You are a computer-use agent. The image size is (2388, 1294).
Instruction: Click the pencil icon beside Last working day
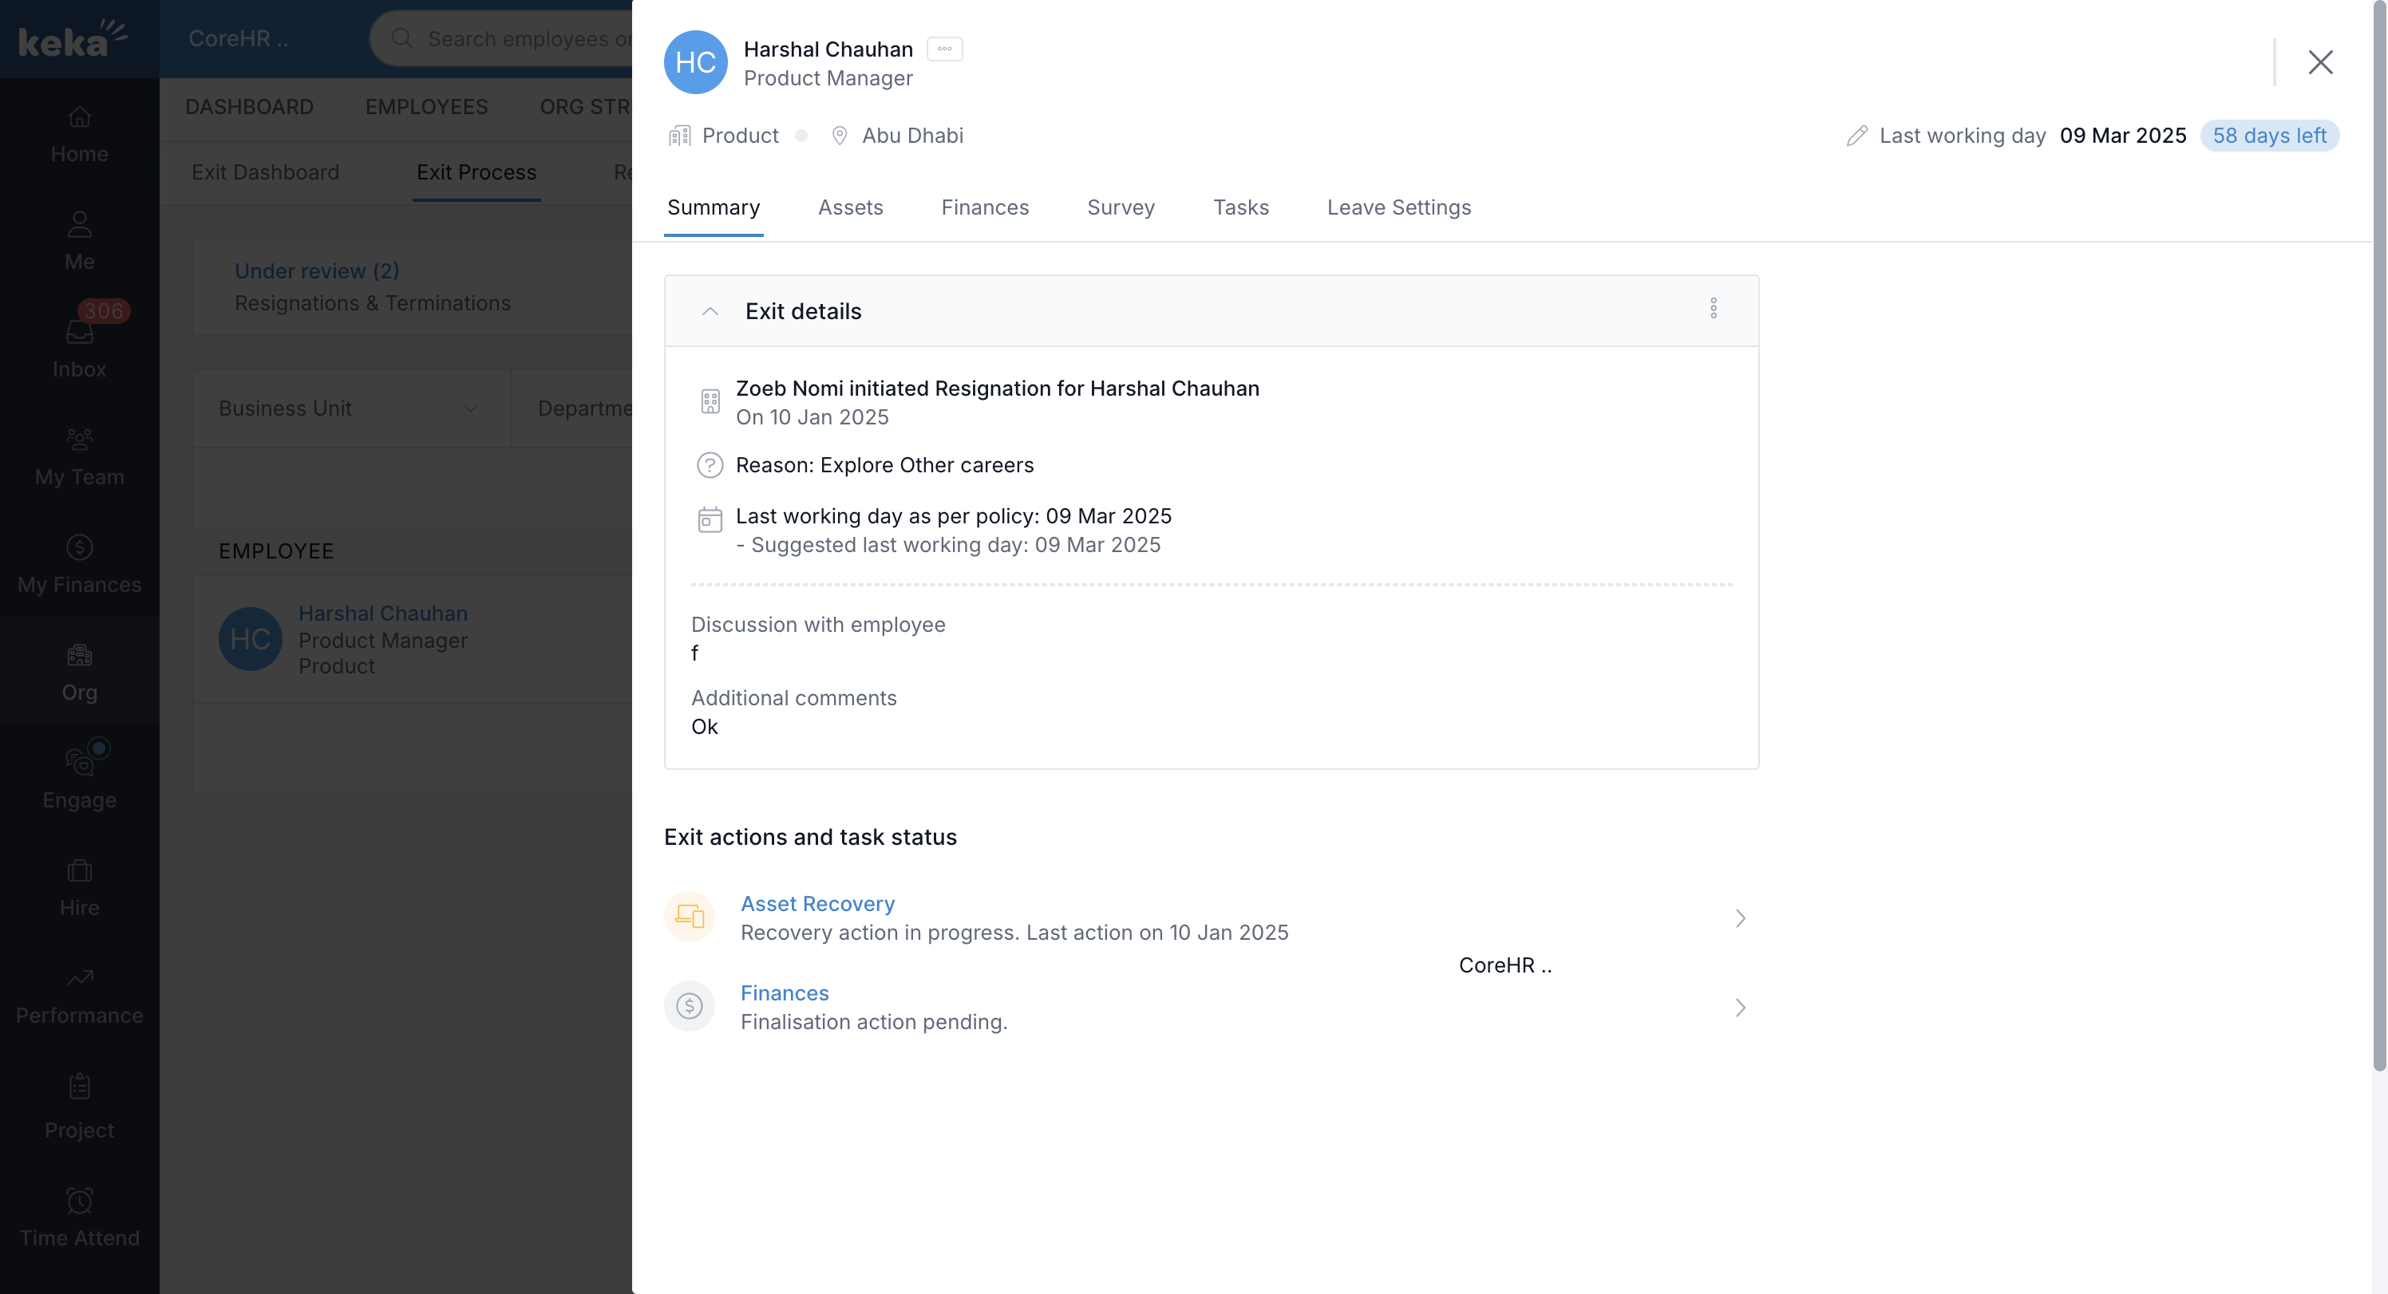pos(1856,136)
